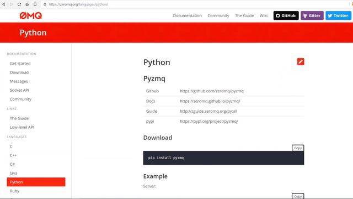Viewport: 353px width, 199px height.
Task: Open Get started in sidebar
Action: pyautogui.click(x=20, y=64)
